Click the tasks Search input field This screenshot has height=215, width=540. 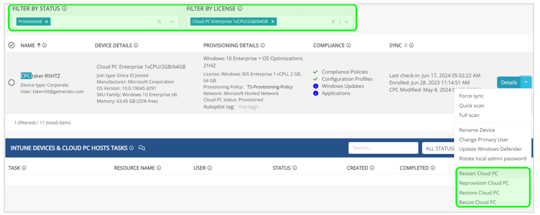(x=383, y=148)
